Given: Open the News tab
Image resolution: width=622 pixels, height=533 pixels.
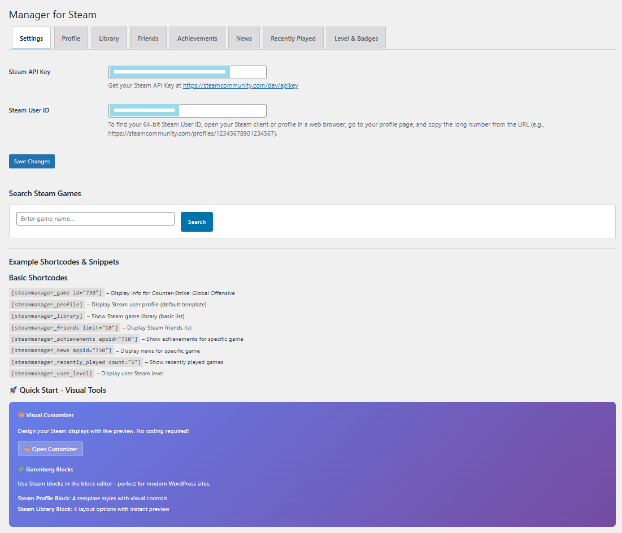Looking at the screenshot, I should (x=244, y=38).
